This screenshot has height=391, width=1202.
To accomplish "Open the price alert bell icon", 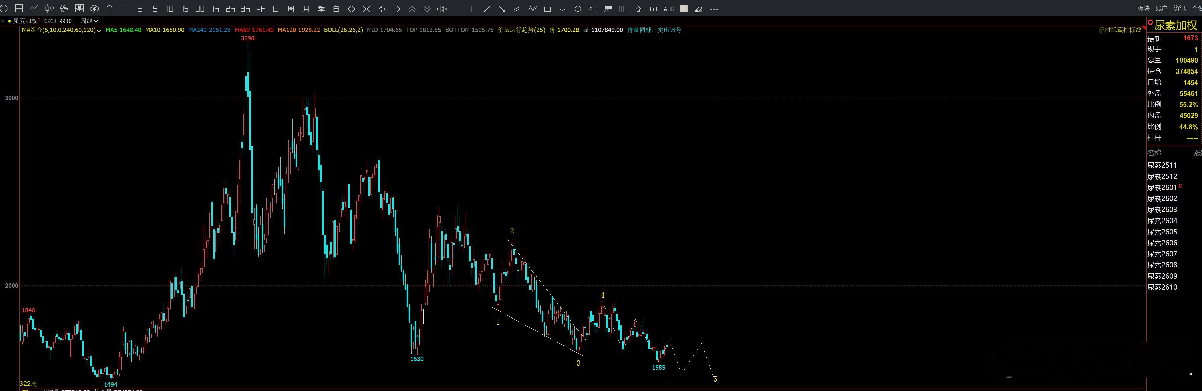I will pos(110,9).
